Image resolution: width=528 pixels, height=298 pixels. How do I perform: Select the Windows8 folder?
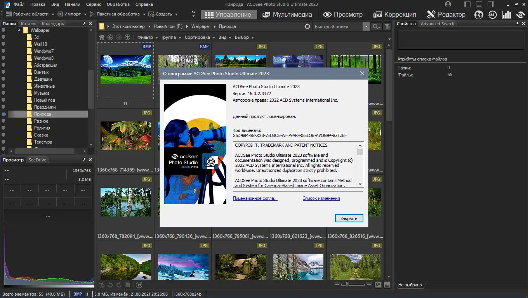pos(43,58)
